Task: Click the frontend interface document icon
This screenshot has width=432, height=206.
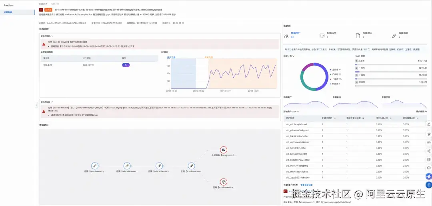Action: 358,35
